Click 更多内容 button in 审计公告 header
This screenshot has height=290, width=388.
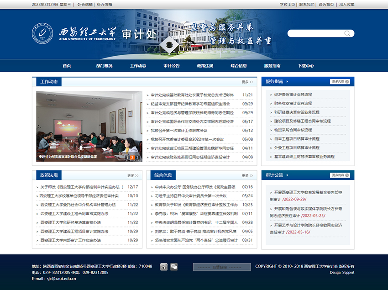point(340,175)
